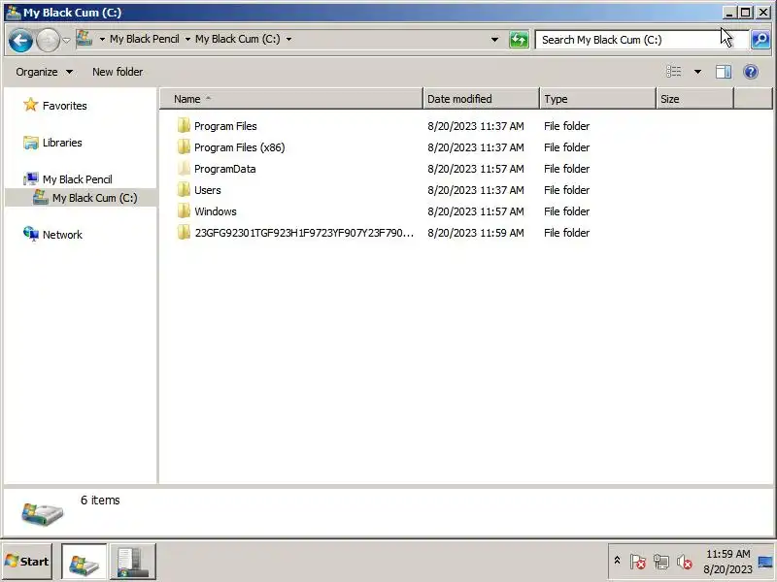Image resolution: width=777 pixels, height=582 pixels.
Task: Click the Users folder icon
Action: click(x=184, y=189)
